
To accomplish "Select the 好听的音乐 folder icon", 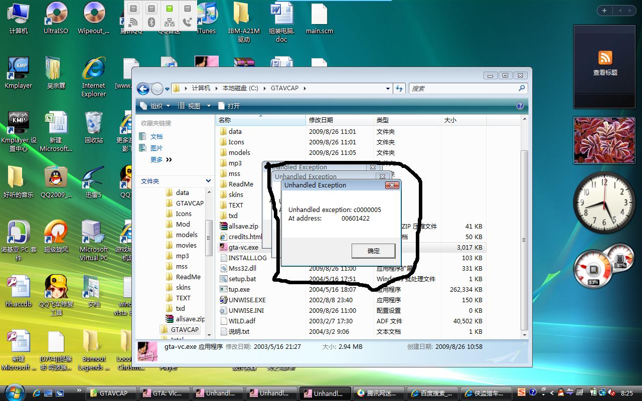I will (18, 182).
